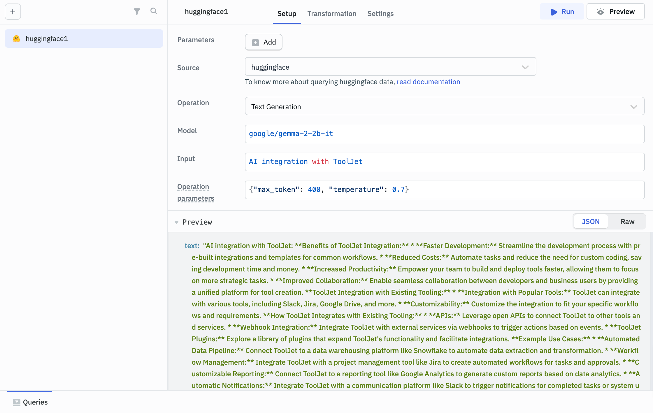The width and height of the screenshot is (653, 413).
Task: Click the Preview button in header
Action: 616,12
